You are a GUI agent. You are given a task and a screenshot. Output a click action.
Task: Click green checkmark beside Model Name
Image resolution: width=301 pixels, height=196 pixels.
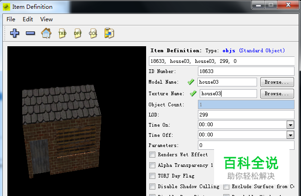tap(191, 82)
